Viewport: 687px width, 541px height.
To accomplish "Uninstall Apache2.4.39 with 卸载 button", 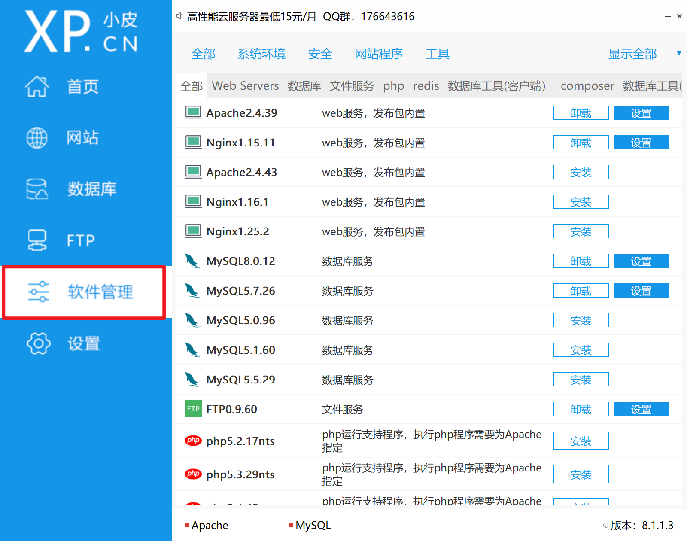I will tap(581, 113).
